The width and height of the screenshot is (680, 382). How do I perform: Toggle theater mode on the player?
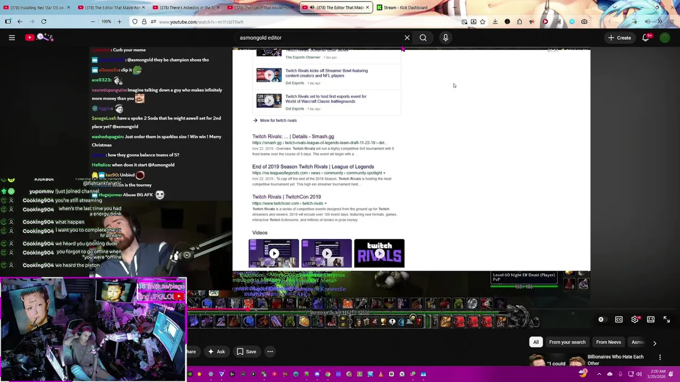(651, 319)
